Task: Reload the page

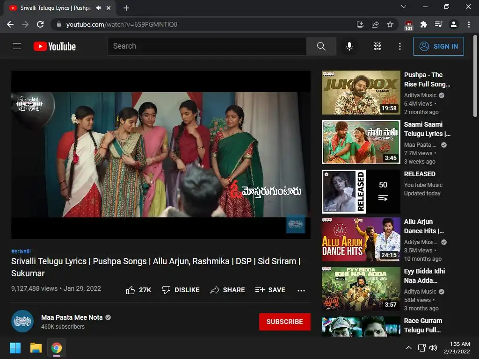Action: [40, 24]
